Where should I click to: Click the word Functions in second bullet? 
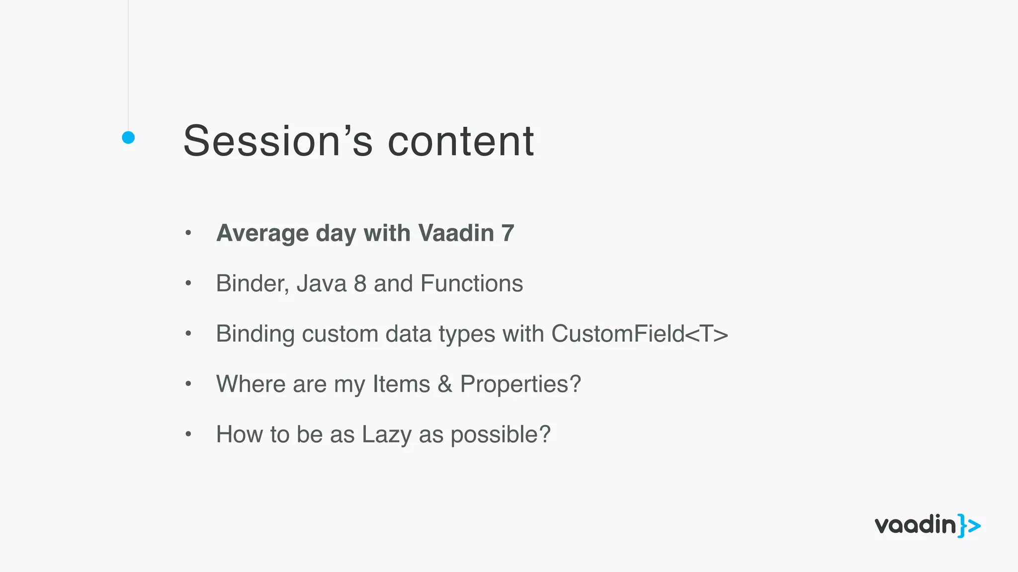click(x=471, y=284)
